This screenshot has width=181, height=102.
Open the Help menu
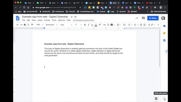tap(68, 20)
